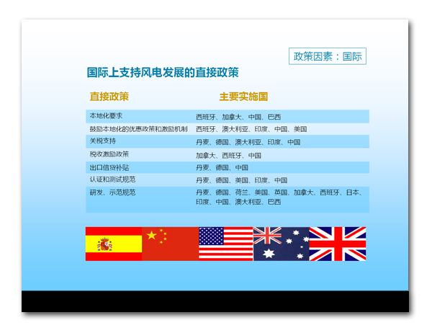
Task: Select country list 加拿大、西班牙、中国
Action: (x=228, y=155)
